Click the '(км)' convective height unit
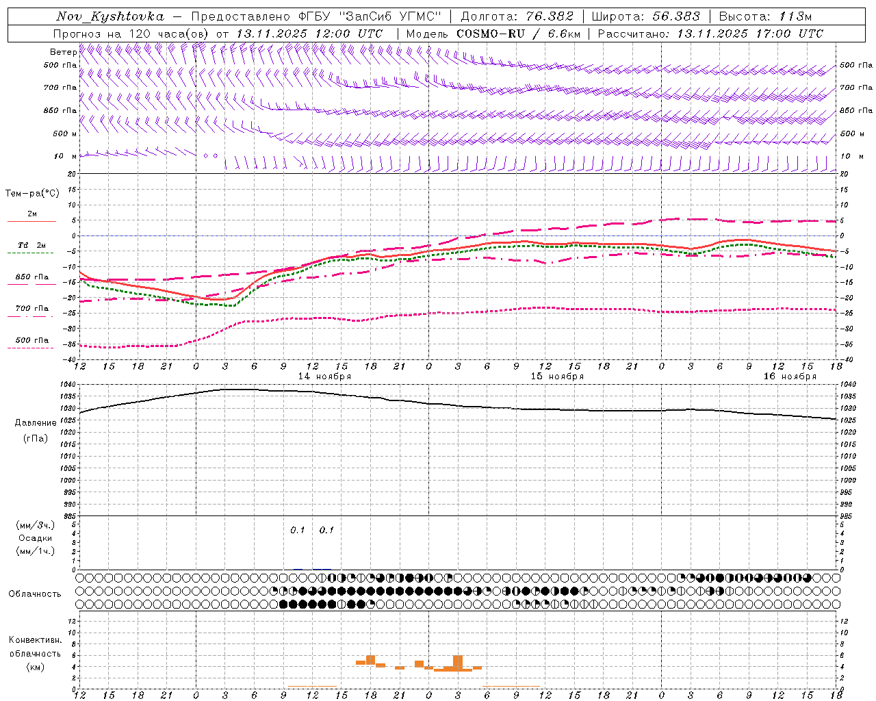Viewport: 876px width, 701px height. point(35,667)
